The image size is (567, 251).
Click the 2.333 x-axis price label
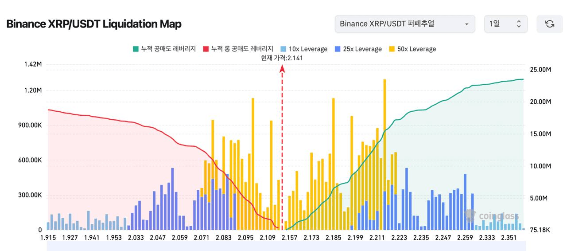pos(487,238)
